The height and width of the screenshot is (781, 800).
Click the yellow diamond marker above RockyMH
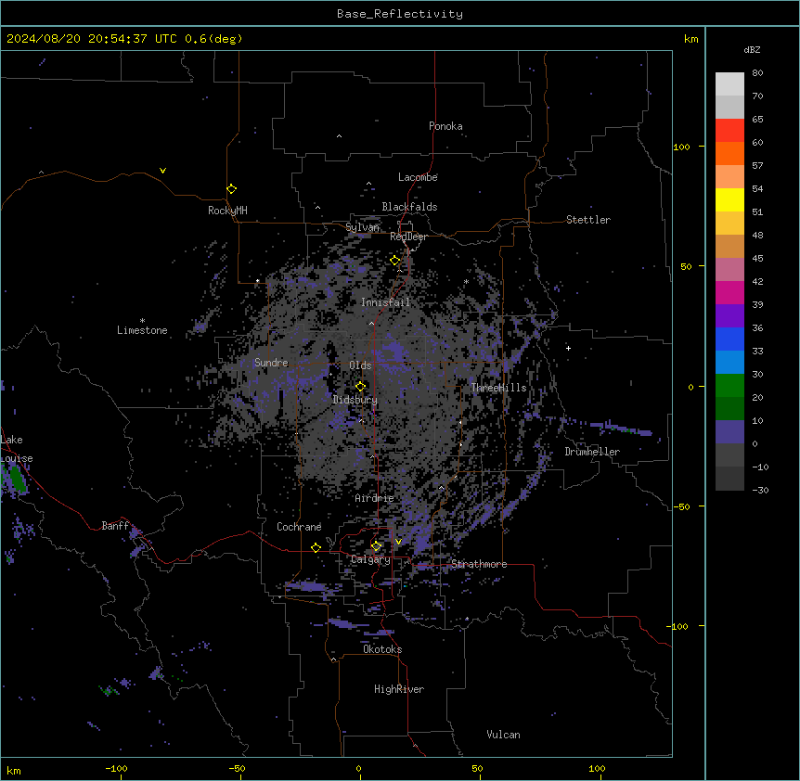(231, 189)
